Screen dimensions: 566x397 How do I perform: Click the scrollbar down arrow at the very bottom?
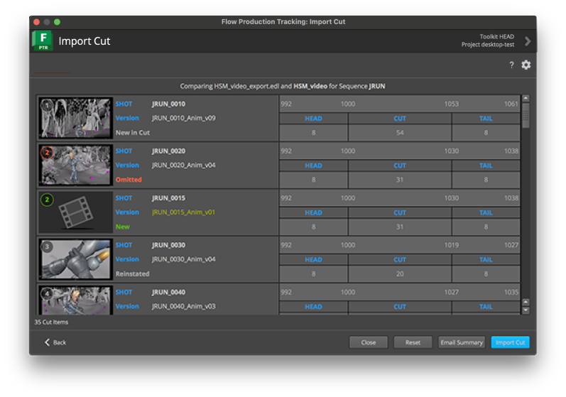tap(526, 310)
